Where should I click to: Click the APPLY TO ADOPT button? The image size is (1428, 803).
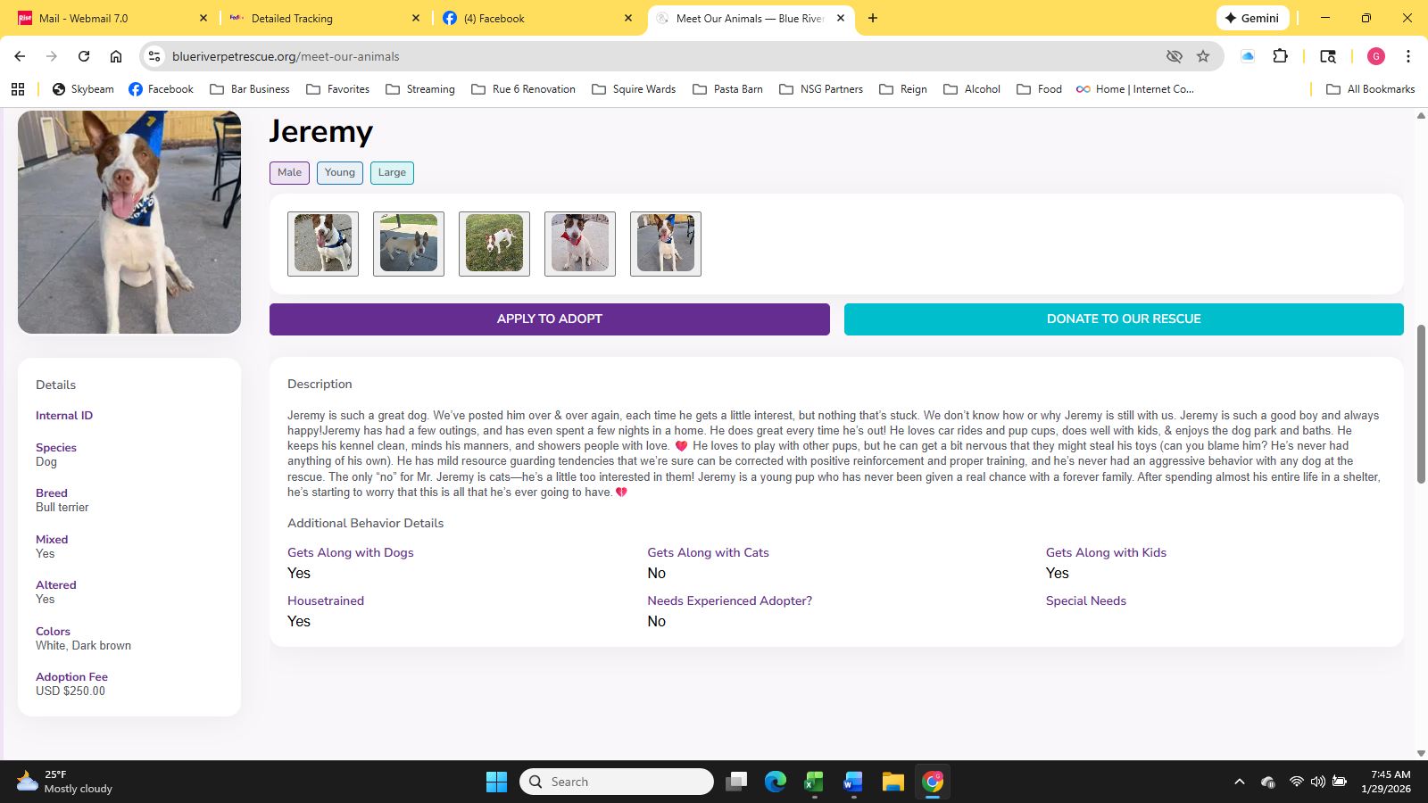(x=550, y=319)
